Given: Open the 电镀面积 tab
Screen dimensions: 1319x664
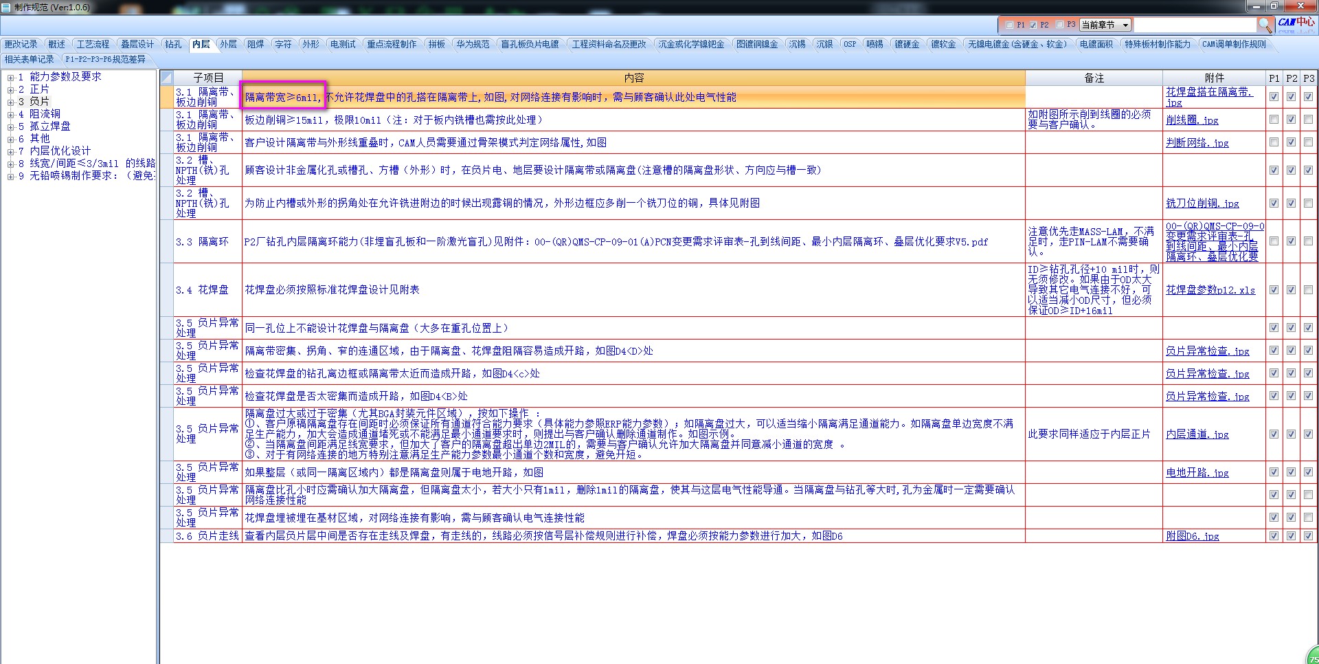Looking at the screenshot, I should [1096, 44].
